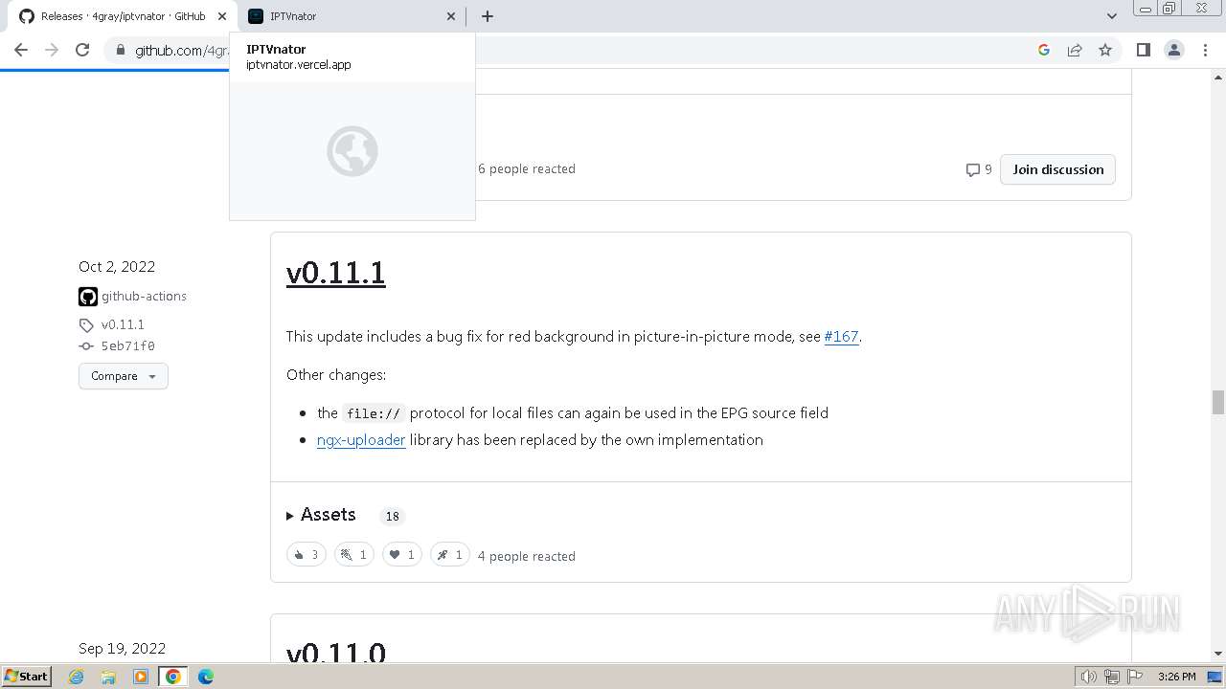Click the volume tray icon

pyautogui.click(x=1089, y=677)
